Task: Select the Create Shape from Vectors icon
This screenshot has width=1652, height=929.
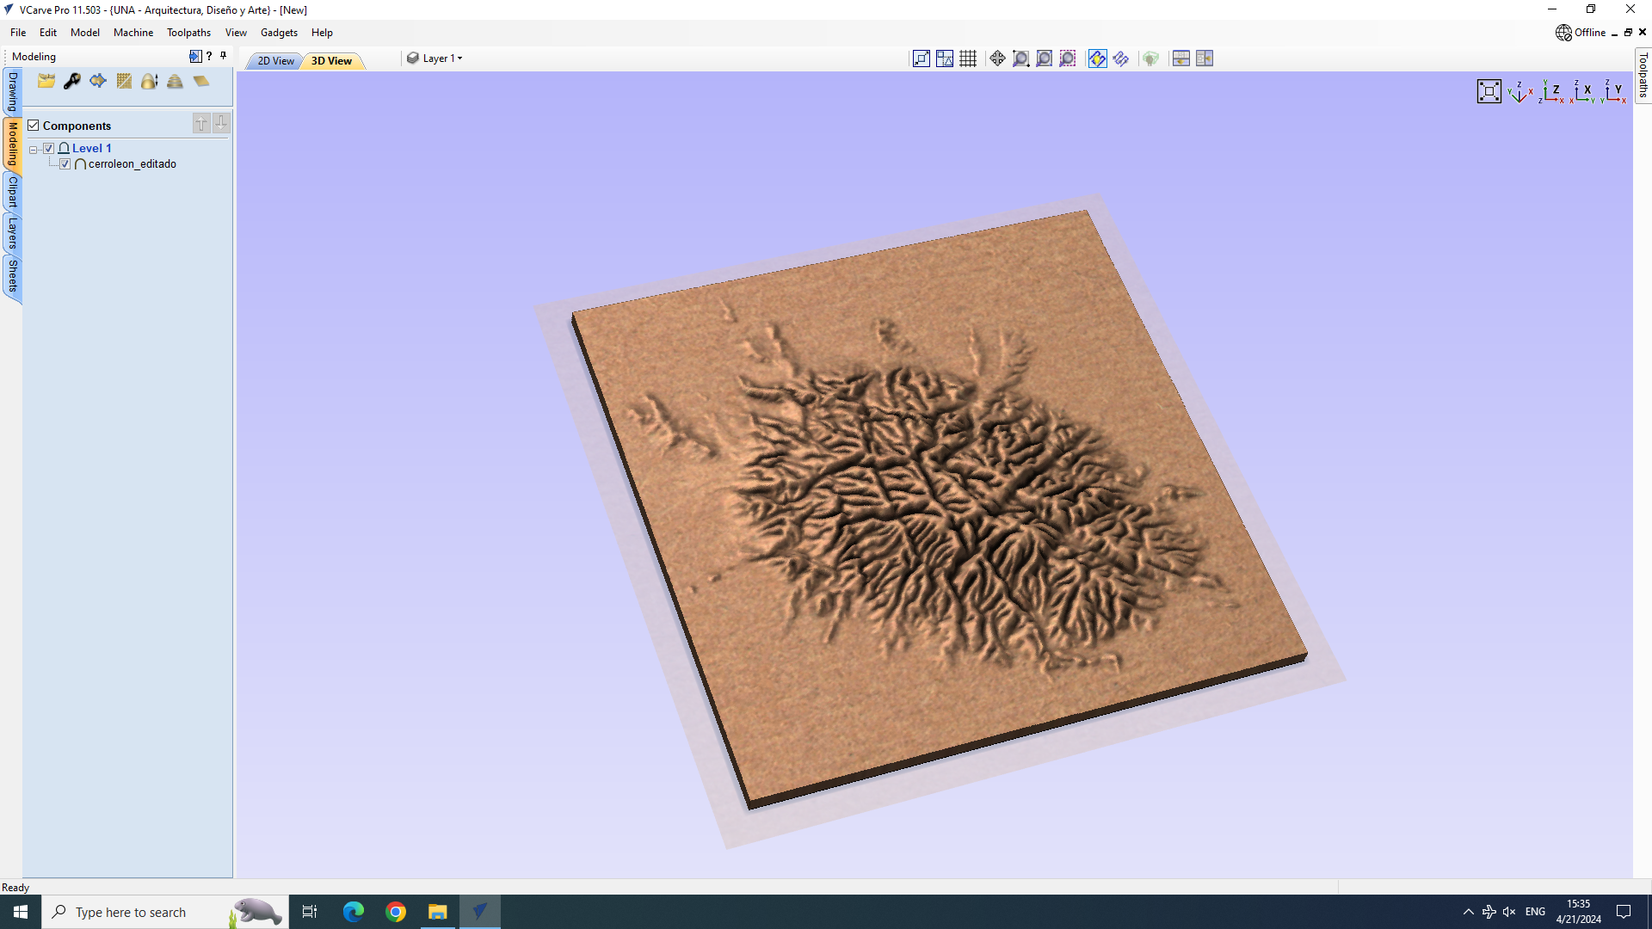Action: pos(98,81)
